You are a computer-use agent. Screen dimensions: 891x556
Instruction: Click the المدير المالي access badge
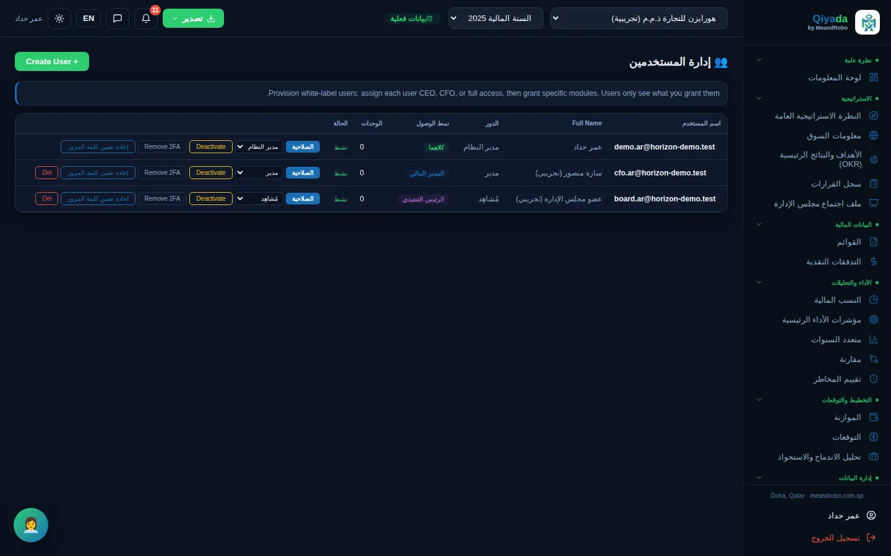coord(427,174)
